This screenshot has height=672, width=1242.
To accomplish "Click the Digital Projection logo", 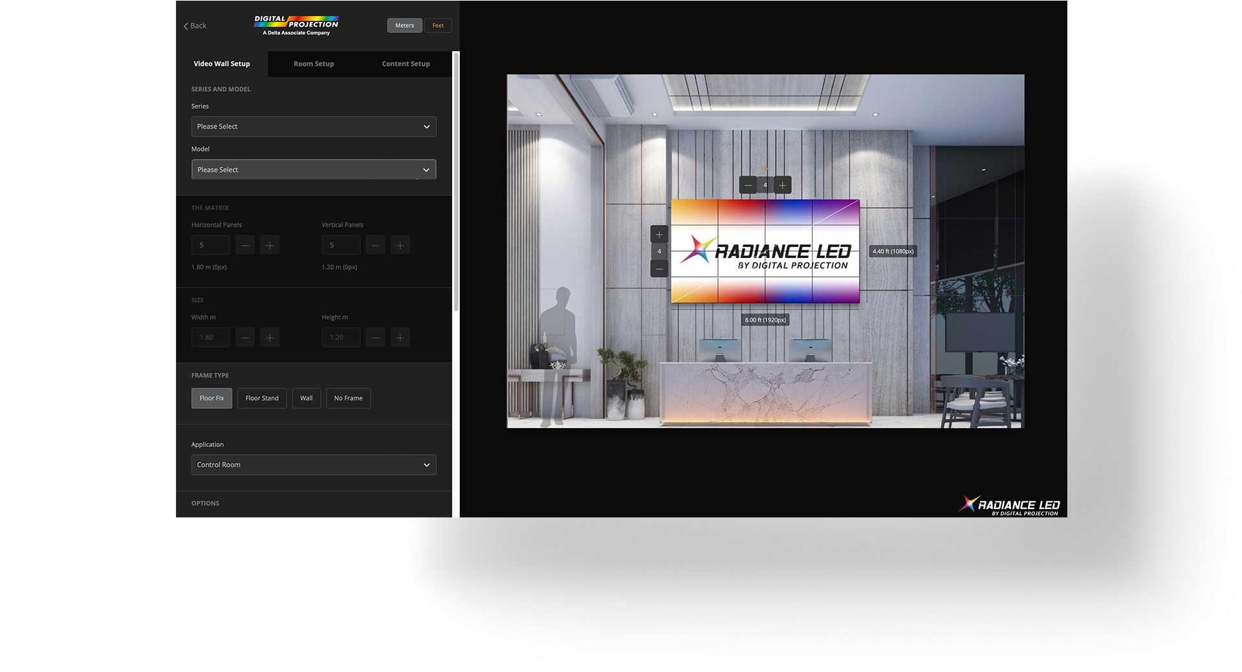I will (296, 25).
